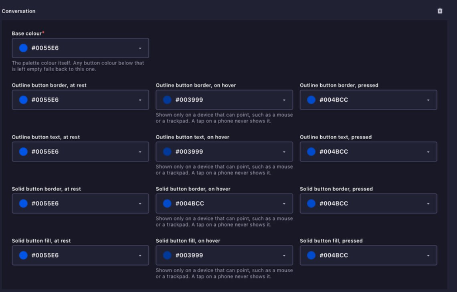457x292 pixels.
Task: Expand Outline button text, on hover dropdown
Action: [284, 152]
